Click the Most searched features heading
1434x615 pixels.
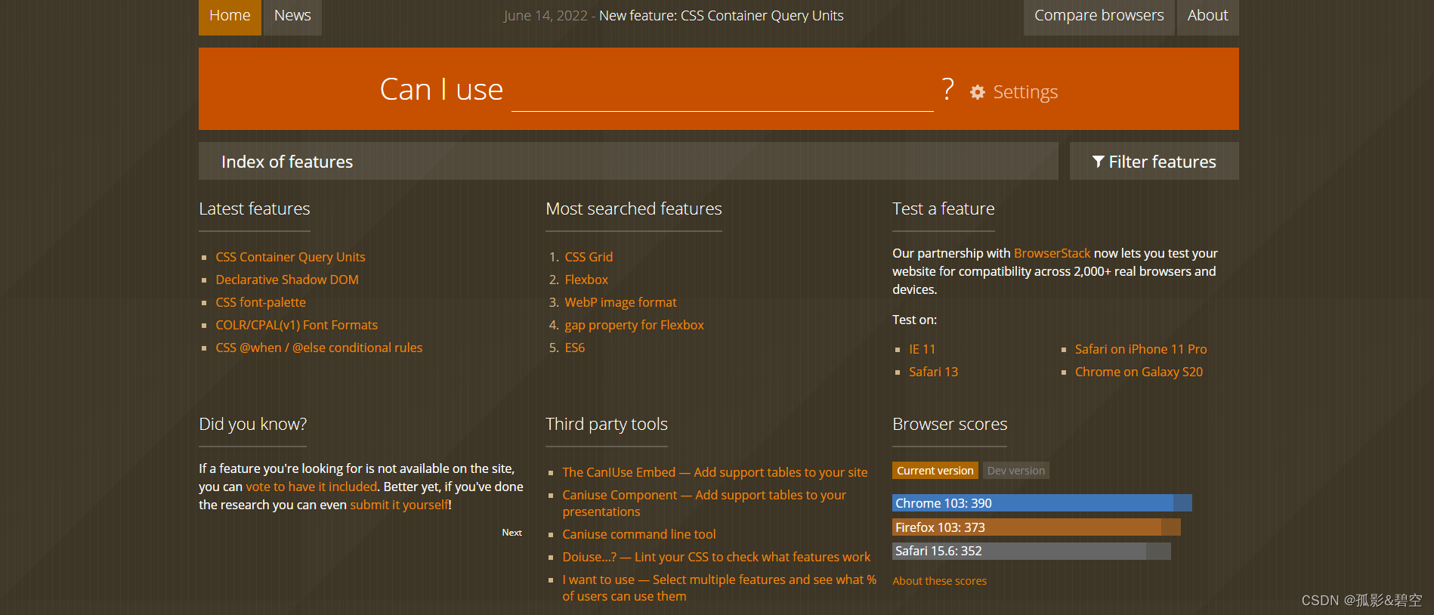click(634, 209)
